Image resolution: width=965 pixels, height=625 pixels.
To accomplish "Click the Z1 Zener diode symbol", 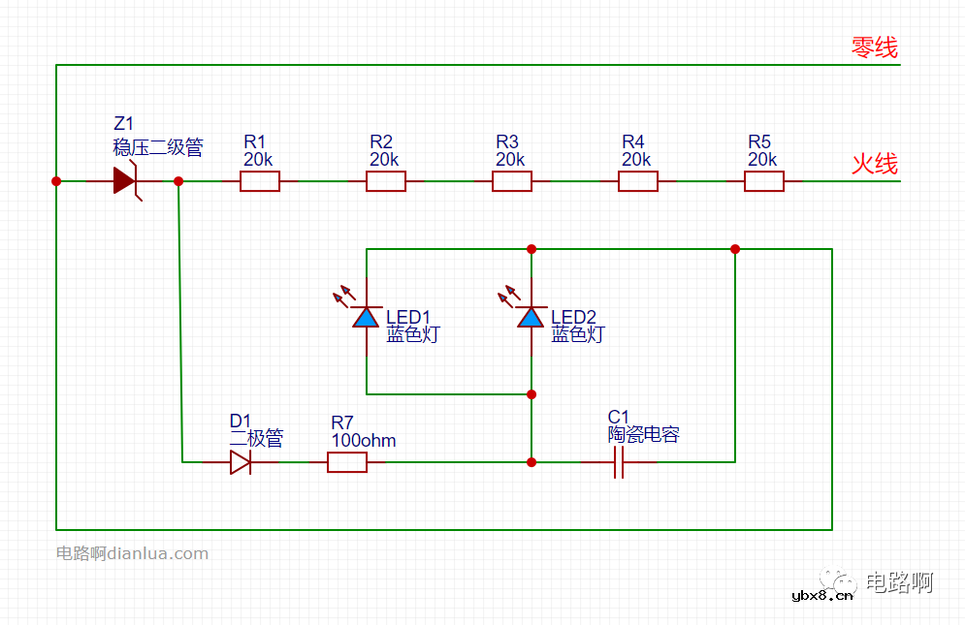I will tap(124, 181).
